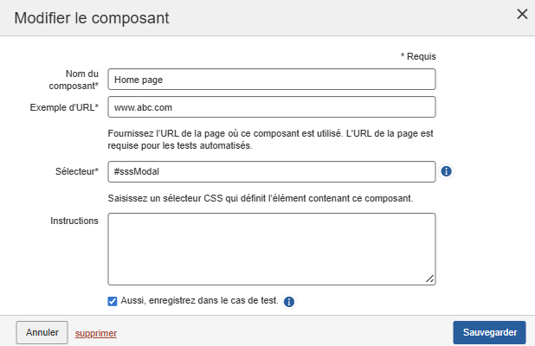The width and height of the screenshot is (535, 346).
Task: Click inside the Nom du composant field
Action: [x=271, y=79]
